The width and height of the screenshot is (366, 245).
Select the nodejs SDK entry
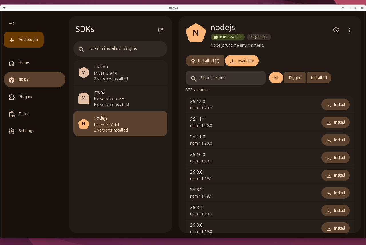click(120, 124)
